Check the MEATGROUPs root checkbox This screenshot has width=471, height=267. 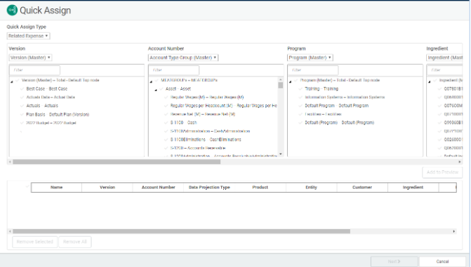pos(157,80)
